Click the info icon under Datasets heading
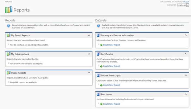 (99, 26)
